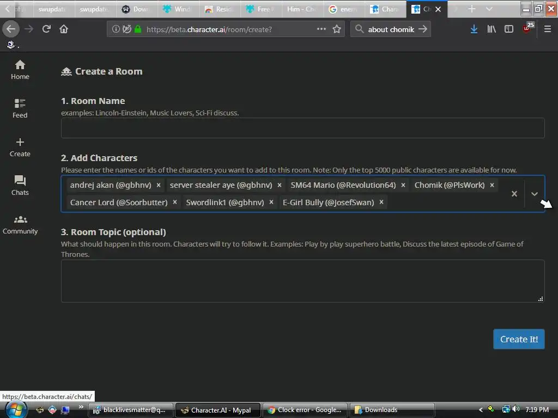Click the about chomik search box
This screenshot has height=418, width=558.
click(x=391, y=29)
